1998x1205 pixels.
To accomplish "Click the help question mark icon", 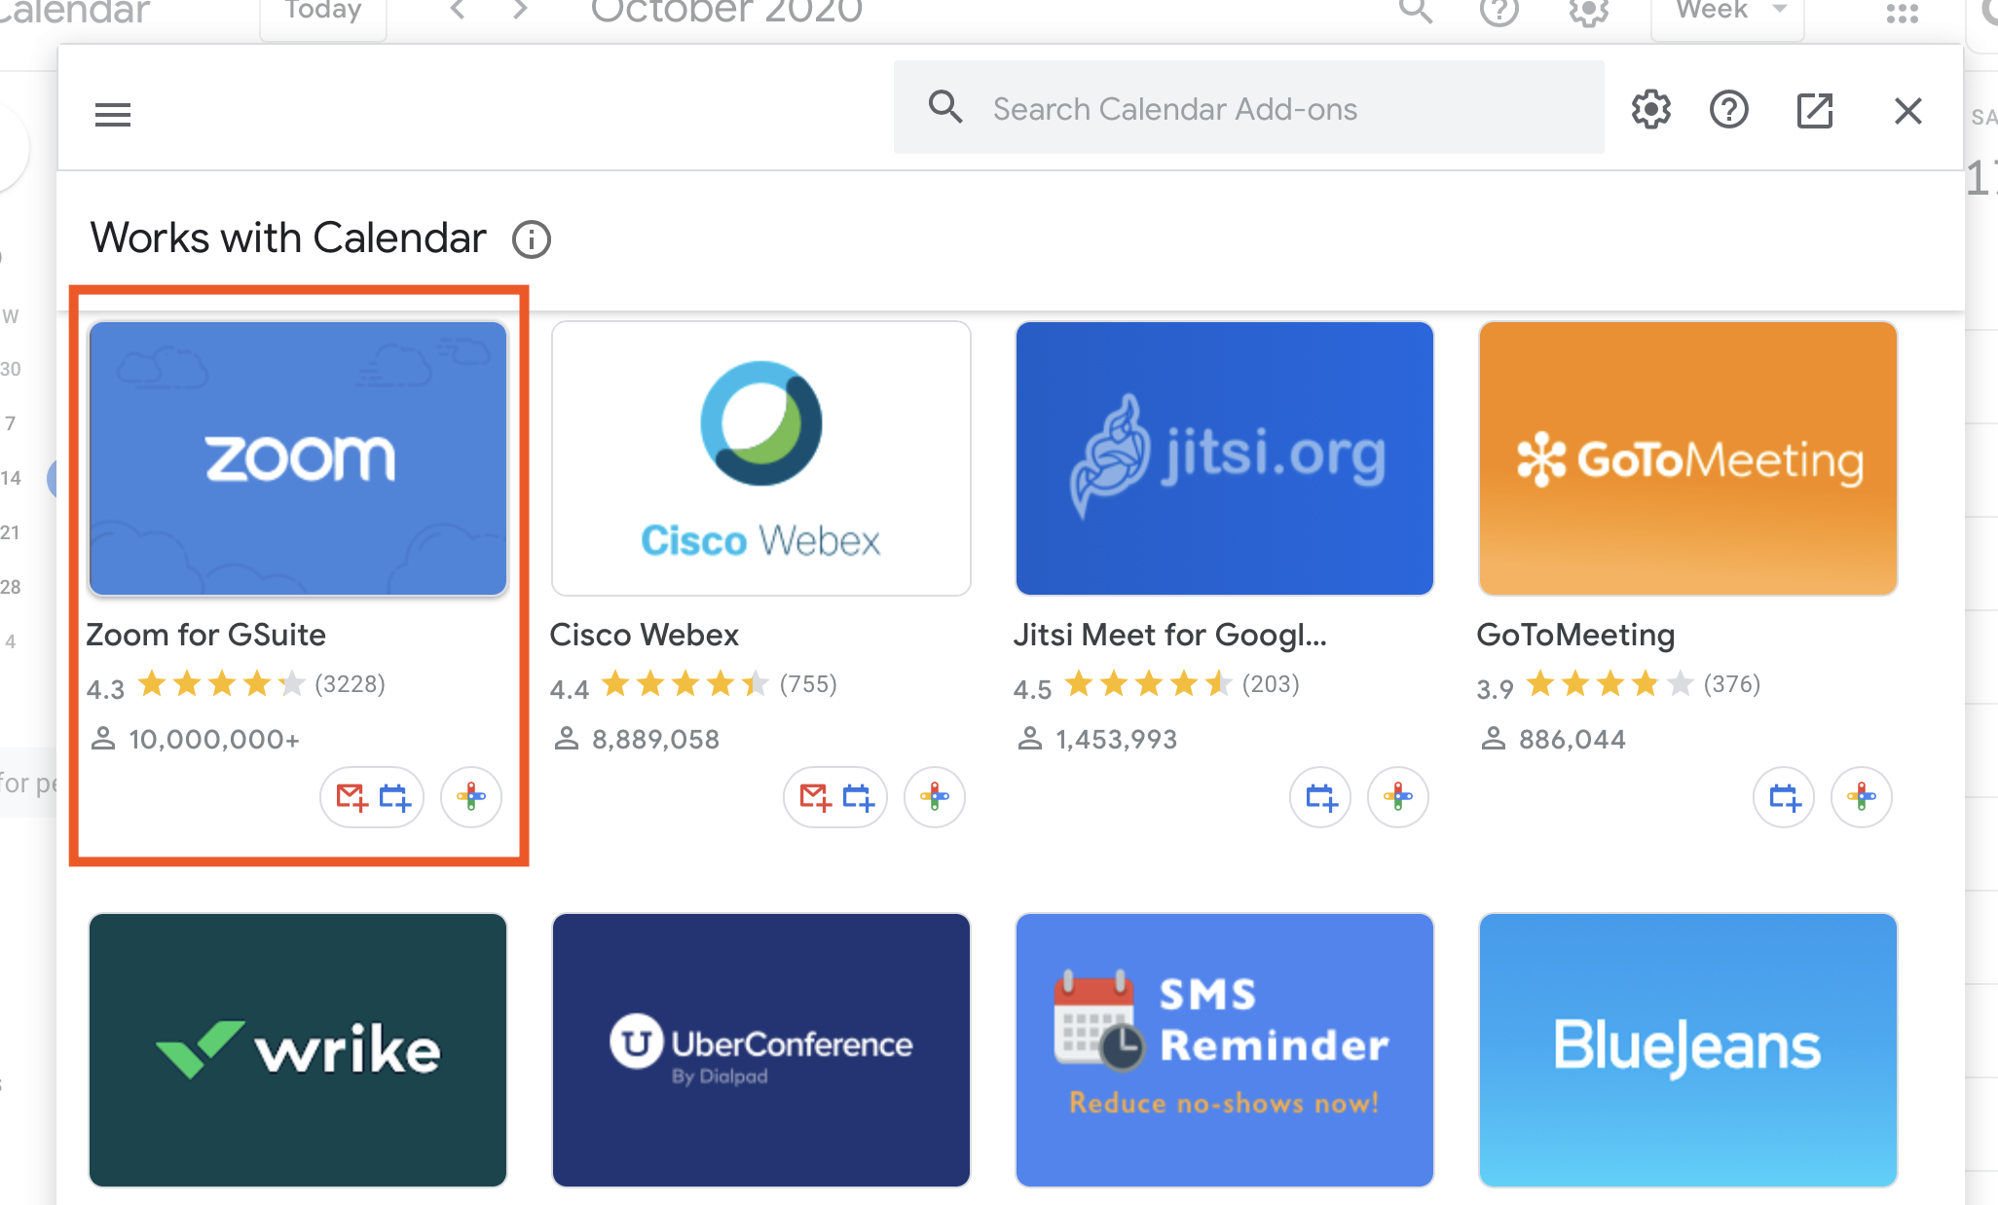I will point(1729,110).
